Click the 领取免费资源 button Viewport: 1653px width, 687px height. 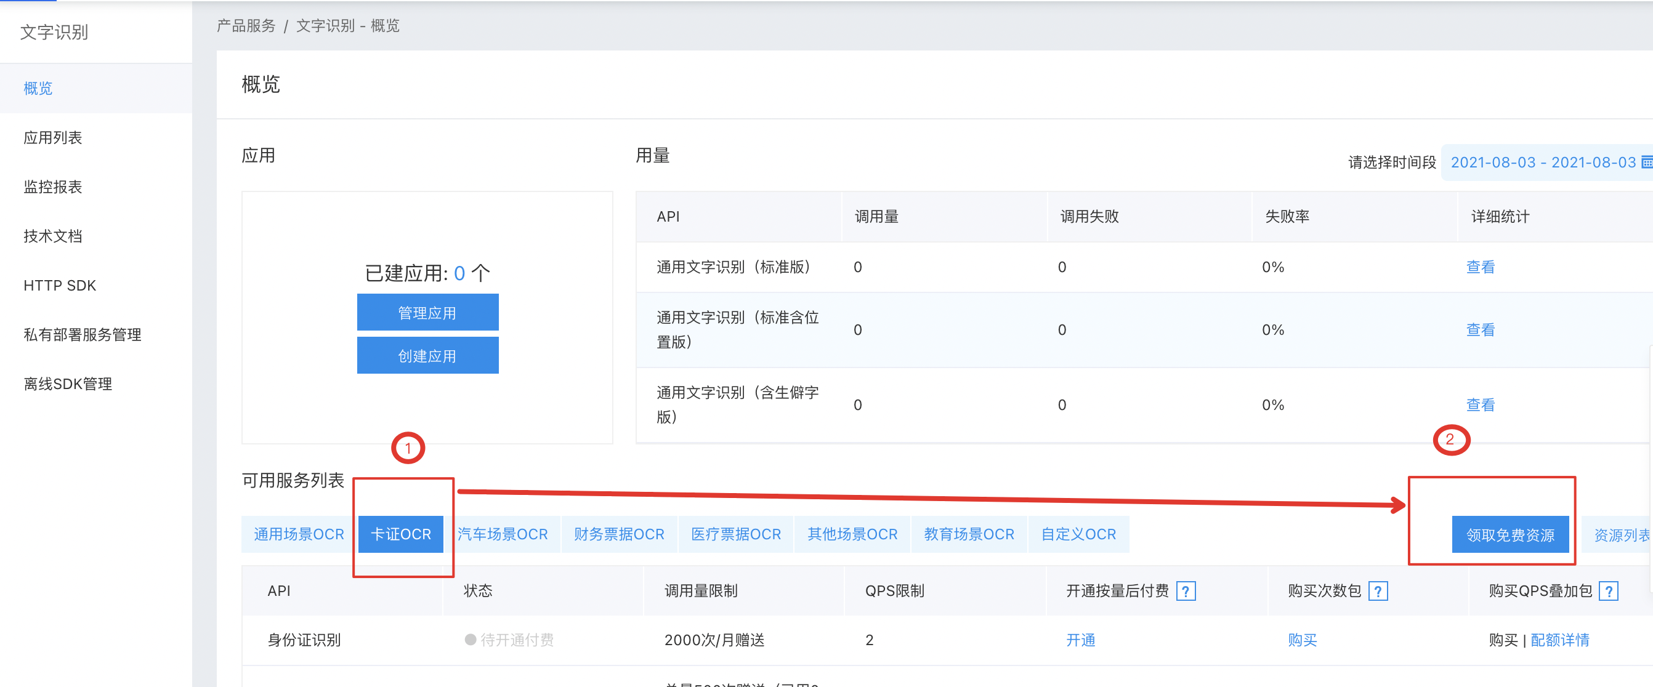tap(1510, 534)
